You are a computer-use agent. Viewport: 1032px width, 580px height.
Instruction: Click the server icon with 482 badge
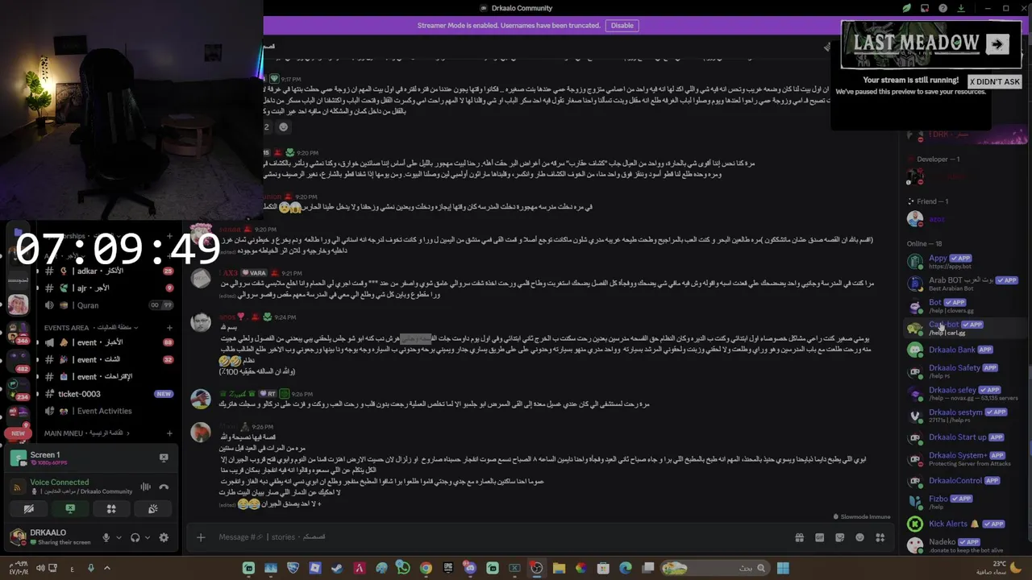point(18,360)
